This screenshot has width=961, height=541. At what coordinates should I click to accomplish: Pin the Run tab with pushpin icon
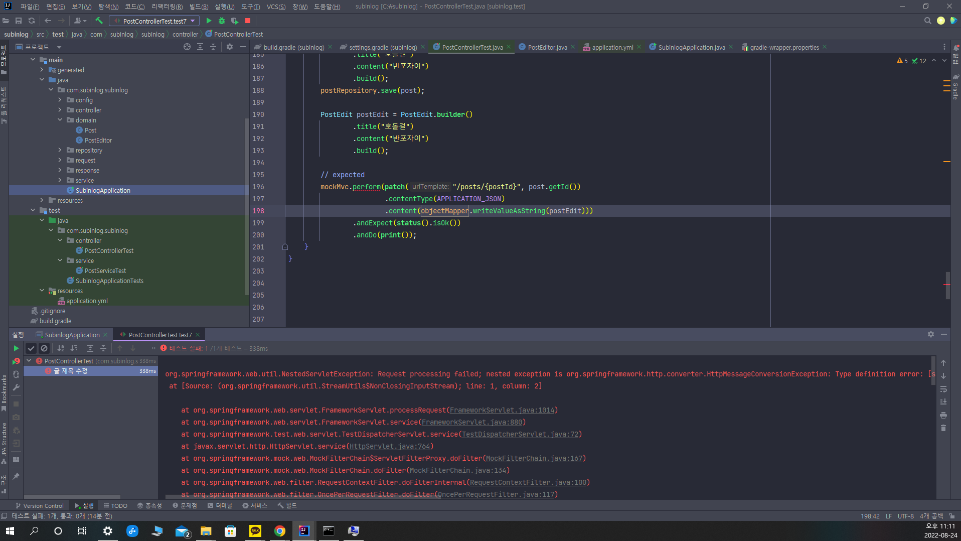tap(16, 476)
